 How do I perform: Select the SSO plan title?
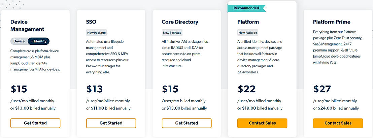pyautogui.click(x=91, y=22)
